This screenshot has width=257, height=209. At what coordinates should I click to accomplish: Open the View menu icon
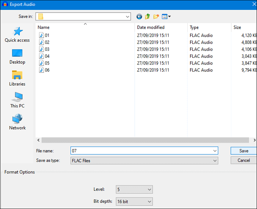166,16
